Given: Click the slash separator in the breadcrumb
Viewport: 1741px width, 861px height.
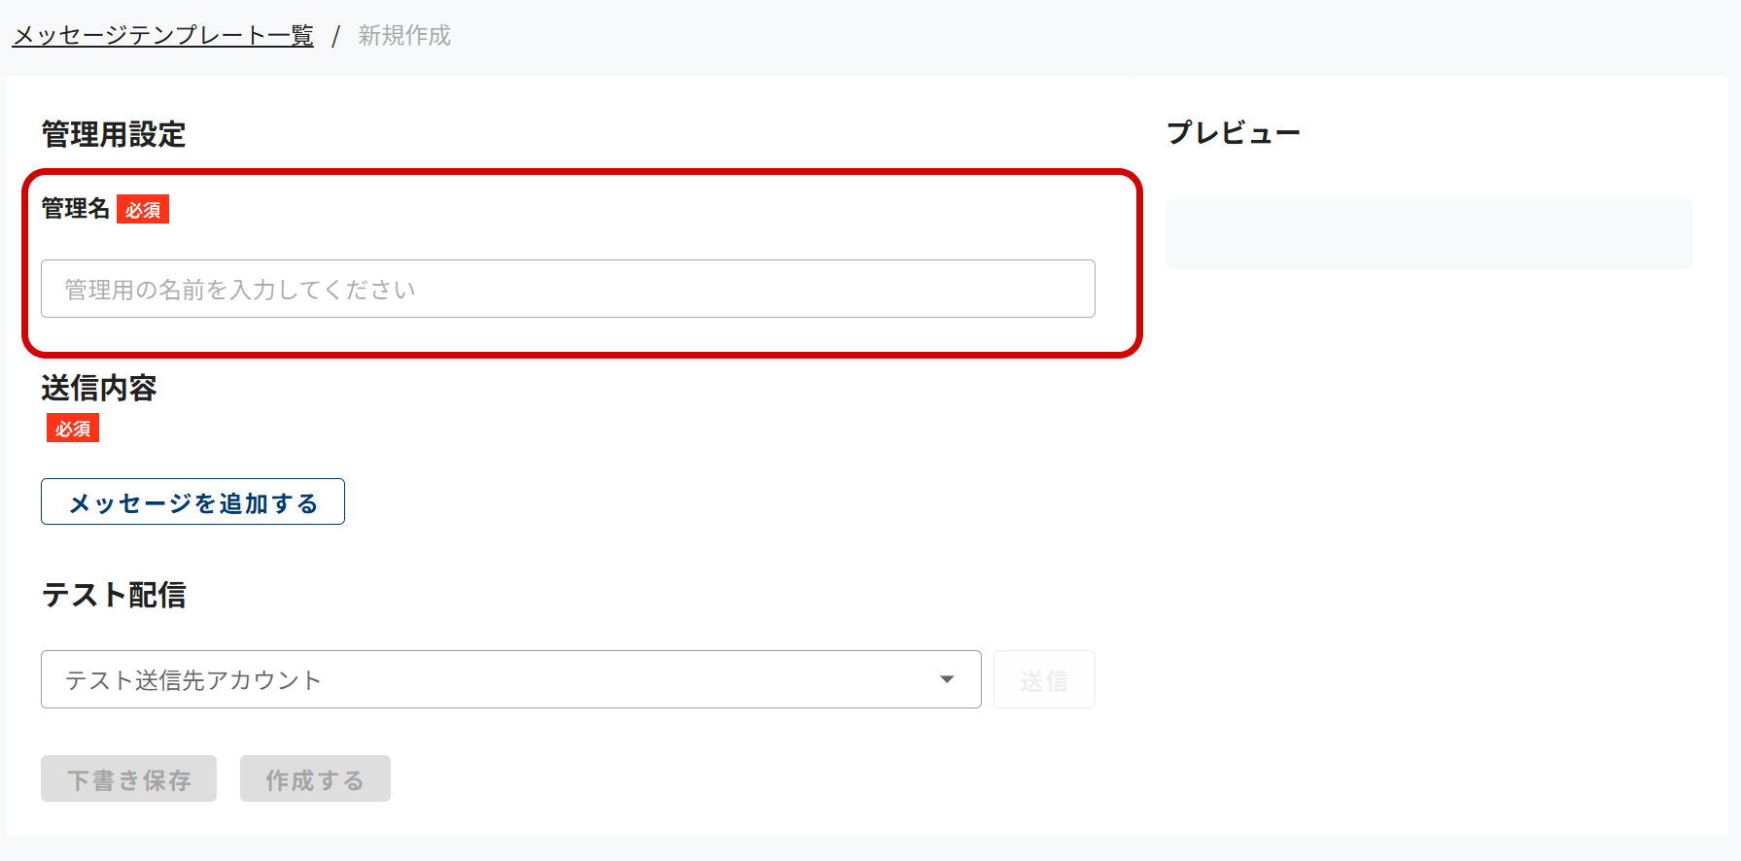Looking at the screenshot, I should coord(335,37).
